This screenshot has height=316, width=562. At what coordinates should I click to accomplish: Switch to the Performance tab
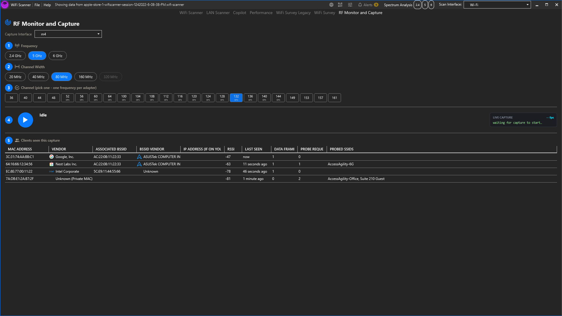261,13
